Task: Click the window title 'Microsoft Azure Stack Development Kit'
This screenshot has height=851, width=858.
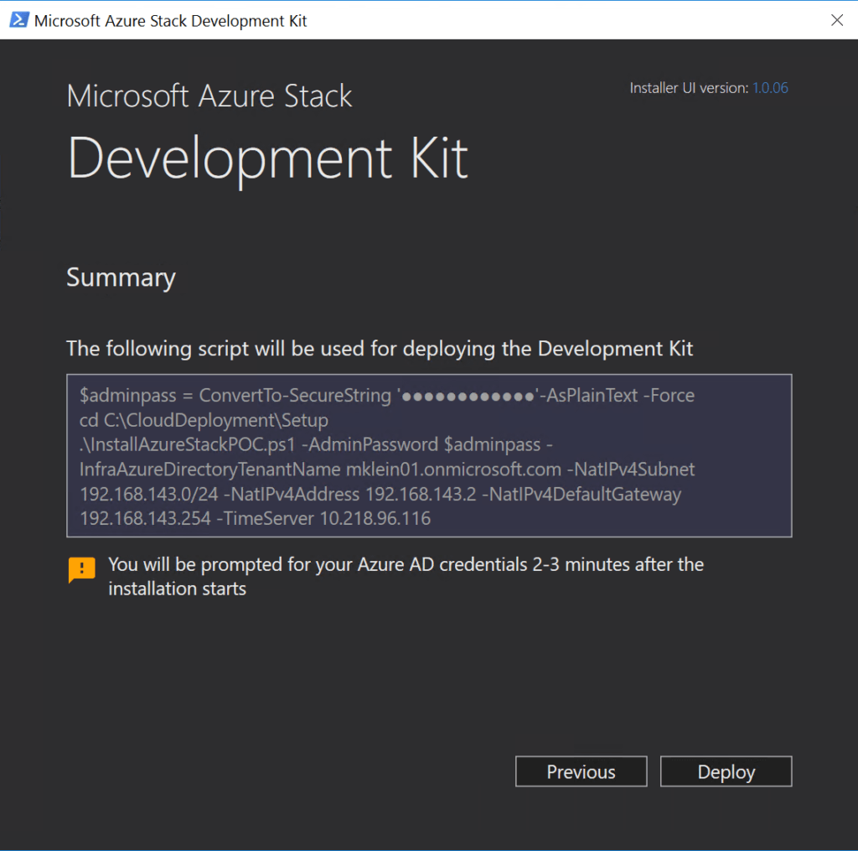Action: click(x=170, y=21)
